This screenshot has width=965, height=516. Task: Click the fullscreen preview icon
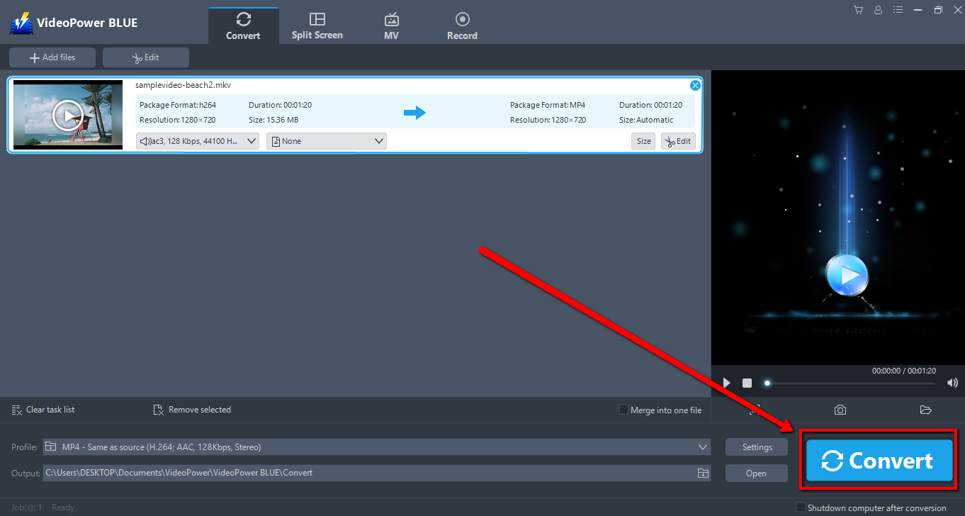point(754,410)
